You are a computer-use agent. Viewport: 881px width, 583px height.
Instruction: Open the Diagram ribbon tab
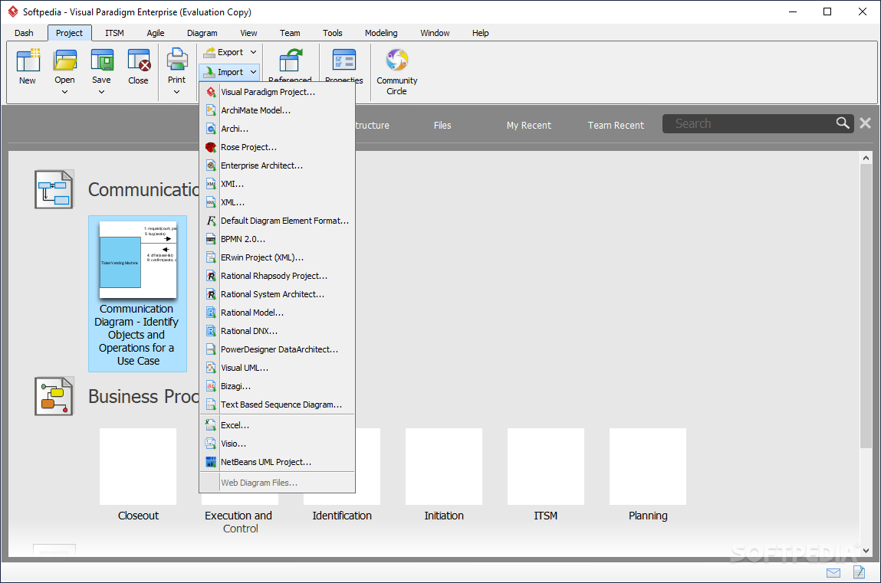(202, 33)
